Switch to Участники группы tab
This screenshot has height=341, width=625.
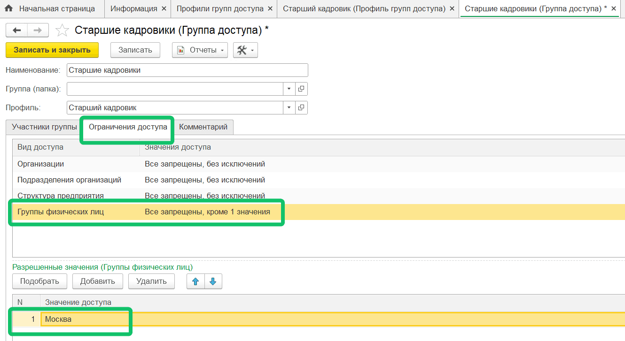coord(45,127)
